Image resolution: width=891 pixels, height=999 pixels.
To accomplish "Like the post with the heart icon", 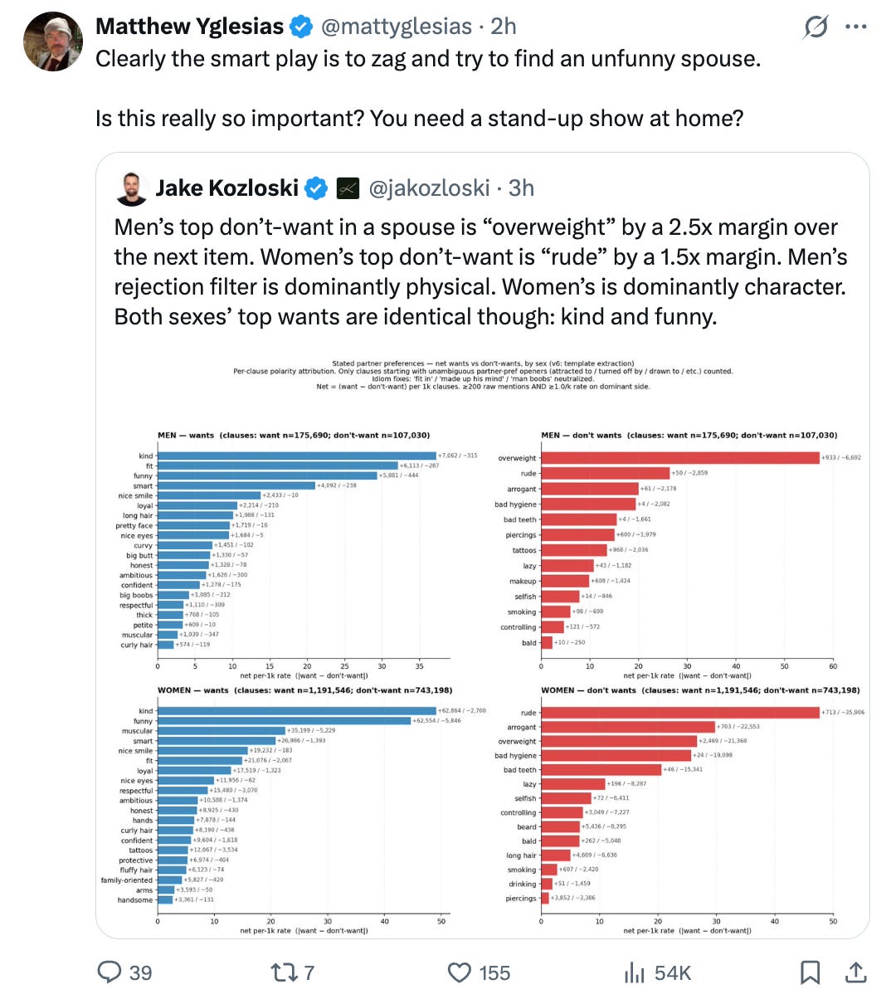I will 460,972.
